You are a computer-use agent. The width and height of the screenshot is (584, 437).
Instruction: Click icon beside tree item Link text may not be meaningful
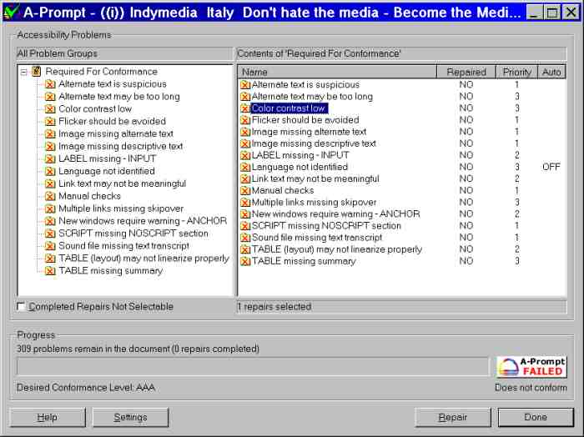50,183
